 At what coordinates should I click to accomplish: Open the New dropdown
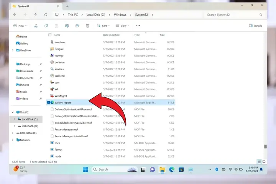[20, 26]
